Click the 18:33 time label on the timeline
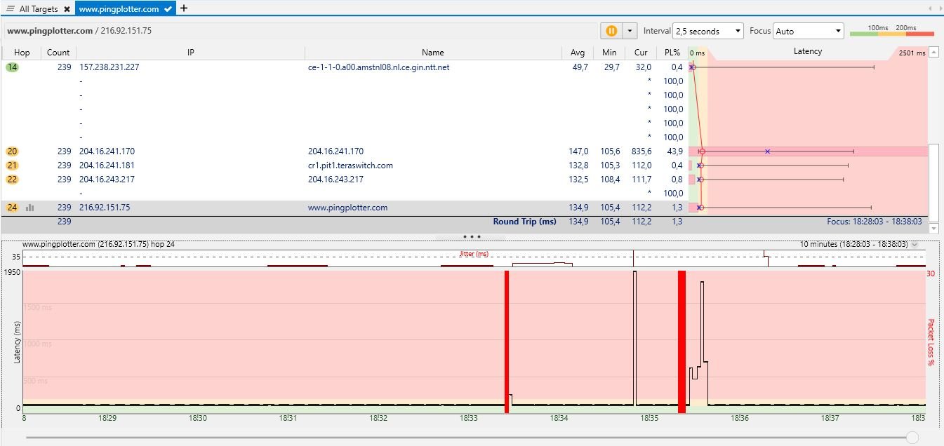This screenshot has height=446, width=944. click(x=468, y=418)
